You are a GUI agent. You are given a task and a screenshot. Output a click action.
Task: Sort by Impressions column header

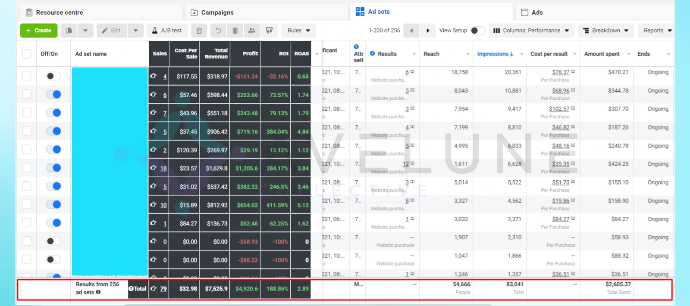click(x=495, y=54)
